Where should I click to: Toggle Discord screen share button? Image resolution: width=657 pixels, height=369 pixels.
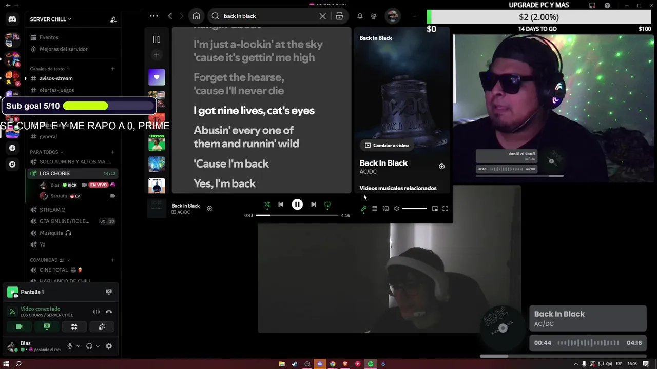tap(47, 326)
